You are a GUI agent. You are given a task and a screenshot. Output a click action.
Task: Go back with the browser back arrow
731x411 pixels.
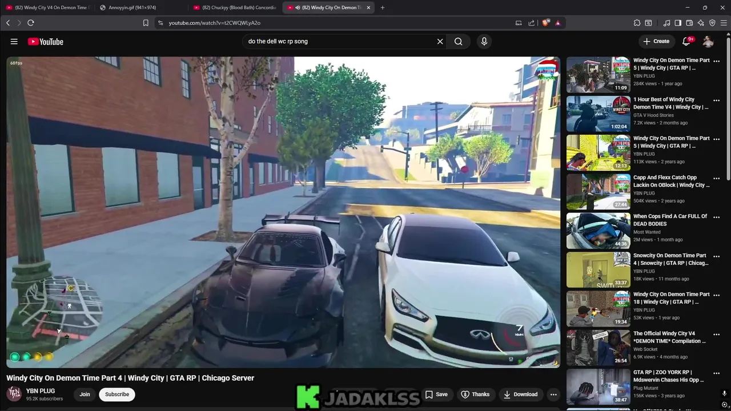(8, 23)
